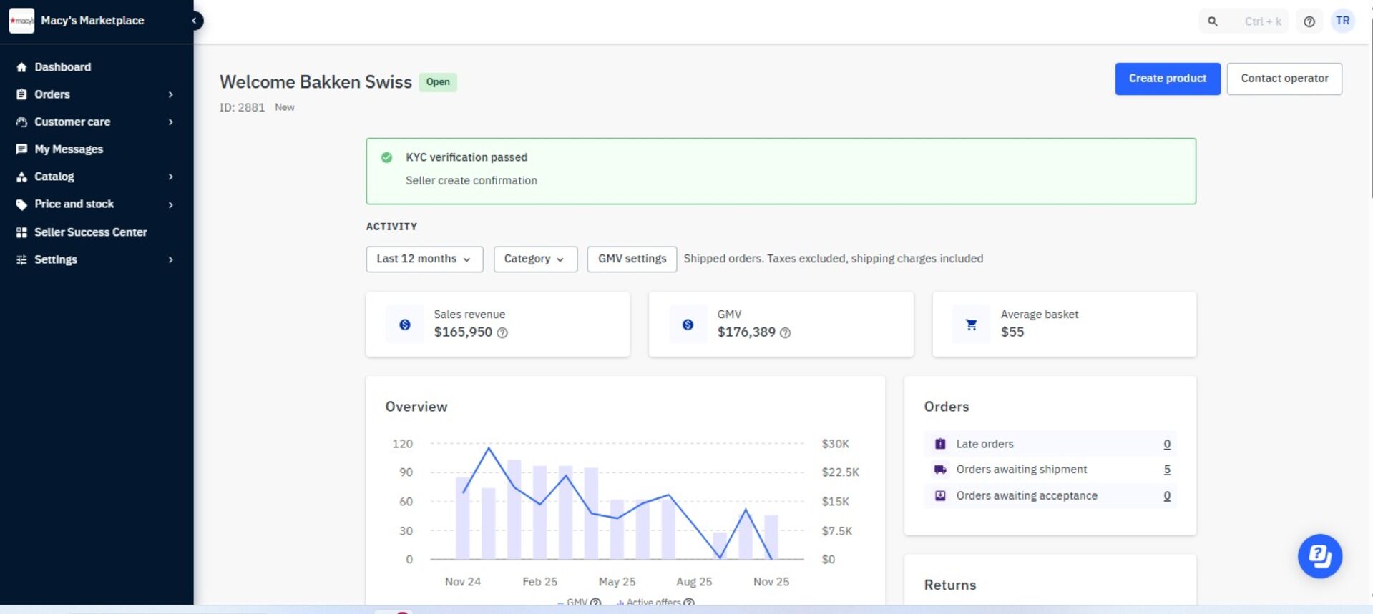Click the Open status badge
The height and width of the screenshot is (614, 1373).
click(x=438, y=82)
